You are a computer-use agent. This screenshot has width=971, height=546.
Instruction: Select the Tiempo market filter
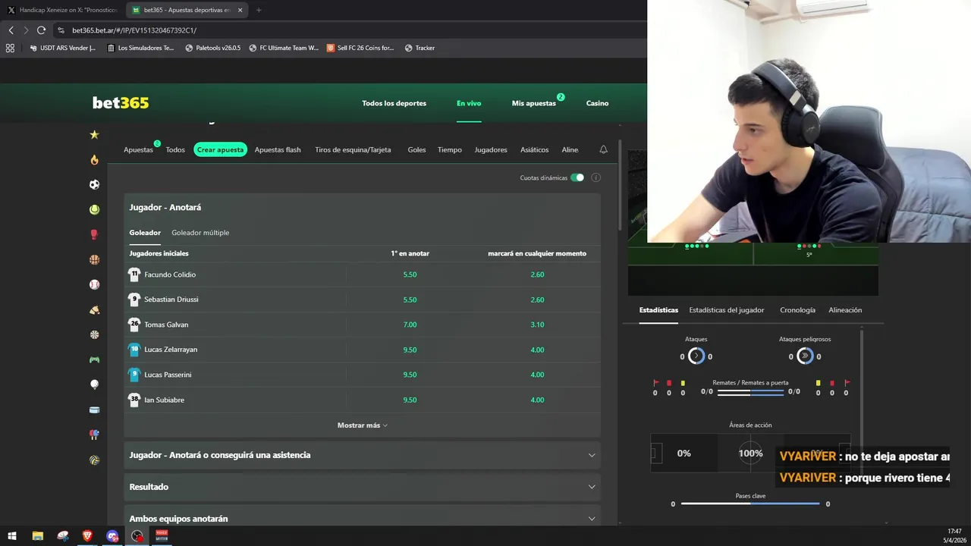[449, 149]
